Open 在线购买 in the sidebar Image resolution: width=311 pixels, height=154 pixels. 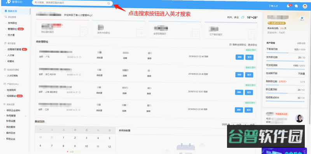click(12, 90)
